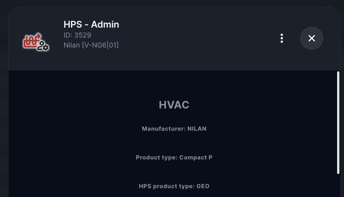Select the Product type: Compact P row
Screen dimensions: 344x197
pos(174,158)
